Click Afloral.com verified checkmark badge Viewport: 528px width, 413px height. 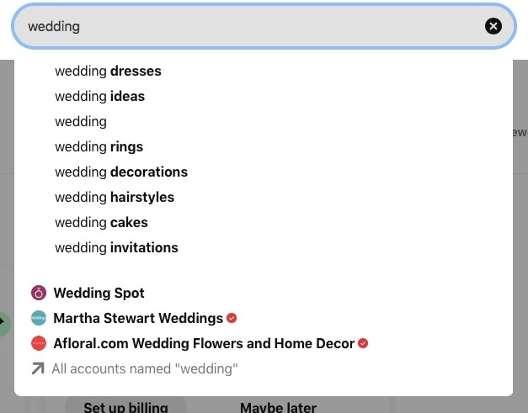[363, 343]
